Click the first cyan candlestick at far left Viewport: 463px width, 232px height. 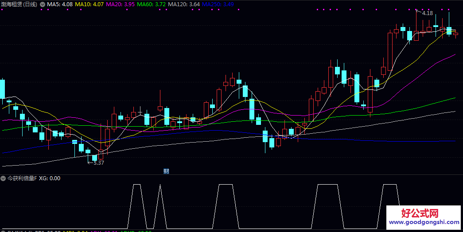pos(2,89)
